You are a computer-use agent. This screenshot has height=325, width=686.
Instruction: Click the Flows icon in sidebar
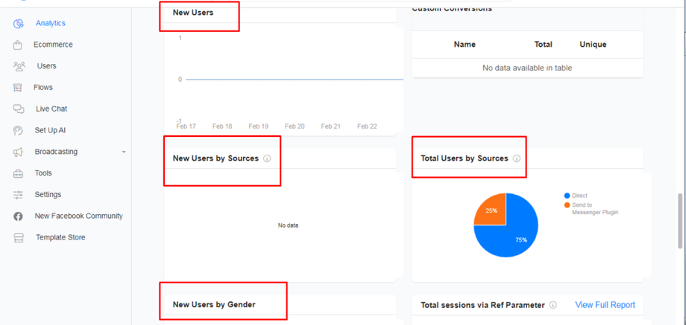18,88
